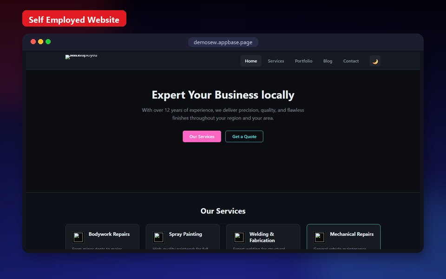
Task: Click the red close window dot
Action: (33, 41)
